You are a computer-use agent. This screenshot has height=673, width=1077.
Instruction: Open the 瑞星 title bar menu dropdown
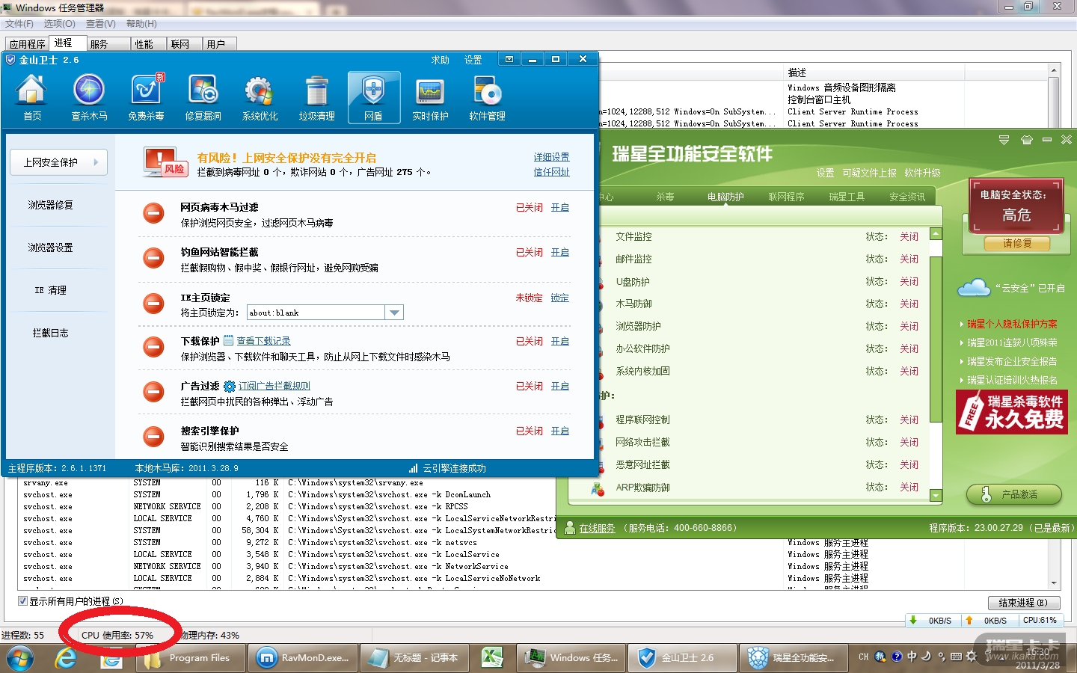tap(1004, 140)
